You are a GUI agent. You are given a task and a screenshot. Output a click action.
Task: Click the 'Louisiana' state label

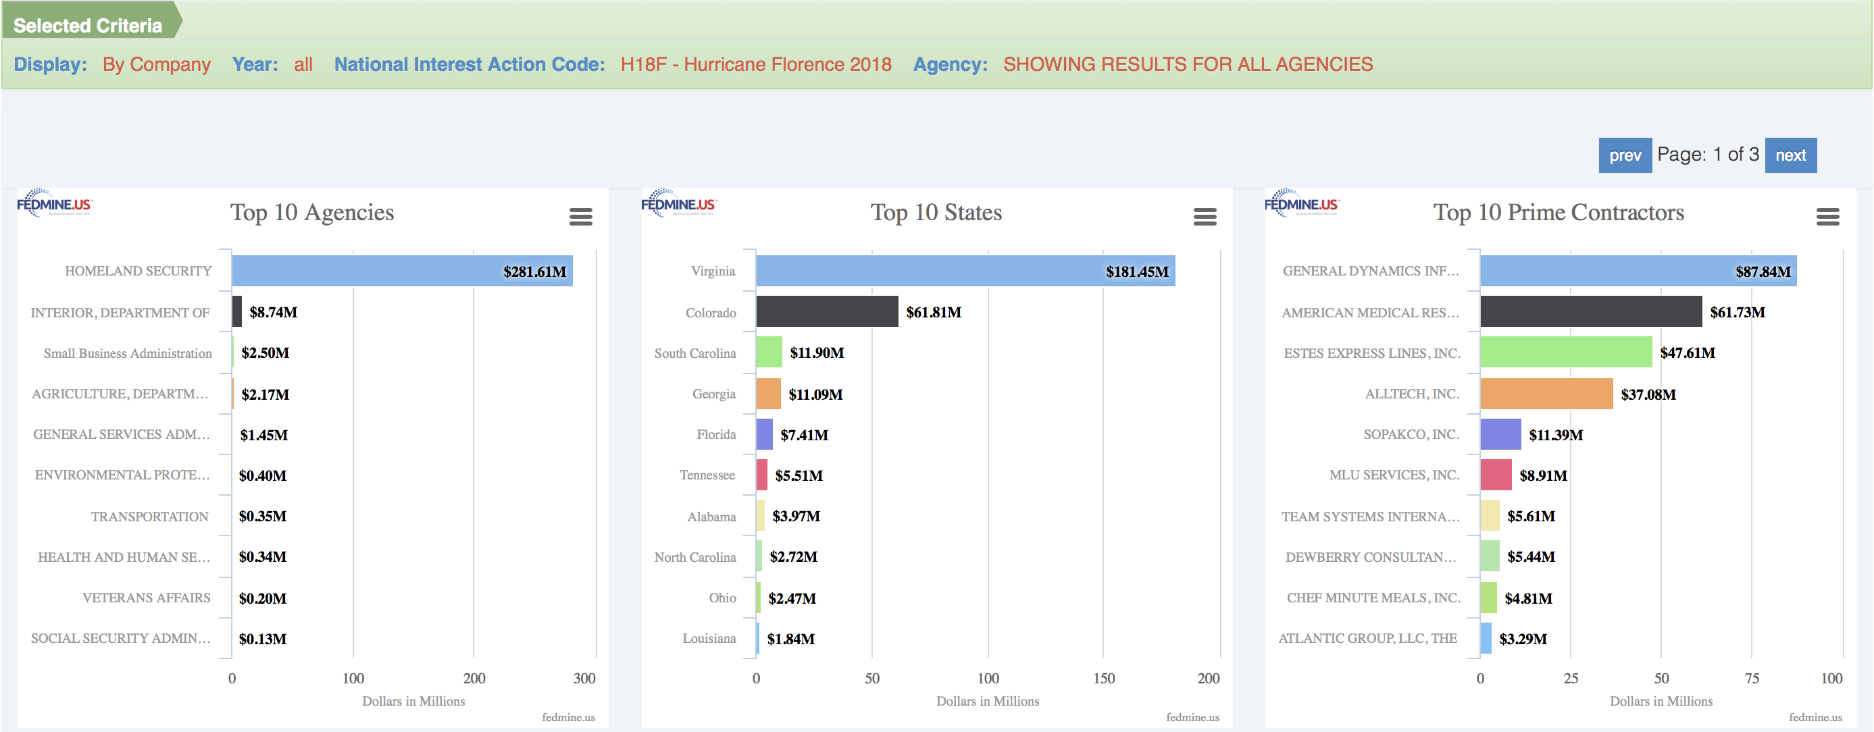[709, 639]
